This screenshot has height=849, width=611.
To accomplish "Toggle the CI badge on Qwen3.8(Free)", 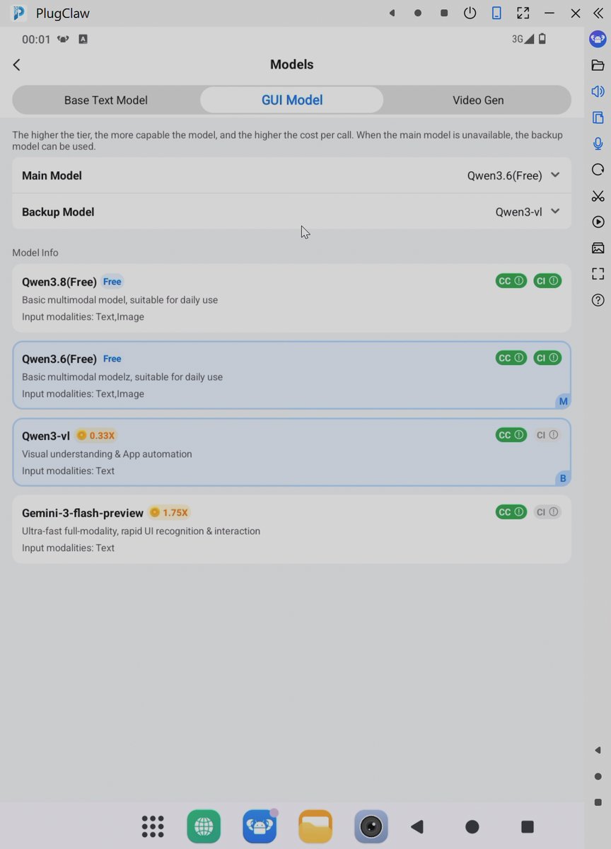I will coord(547,281).
